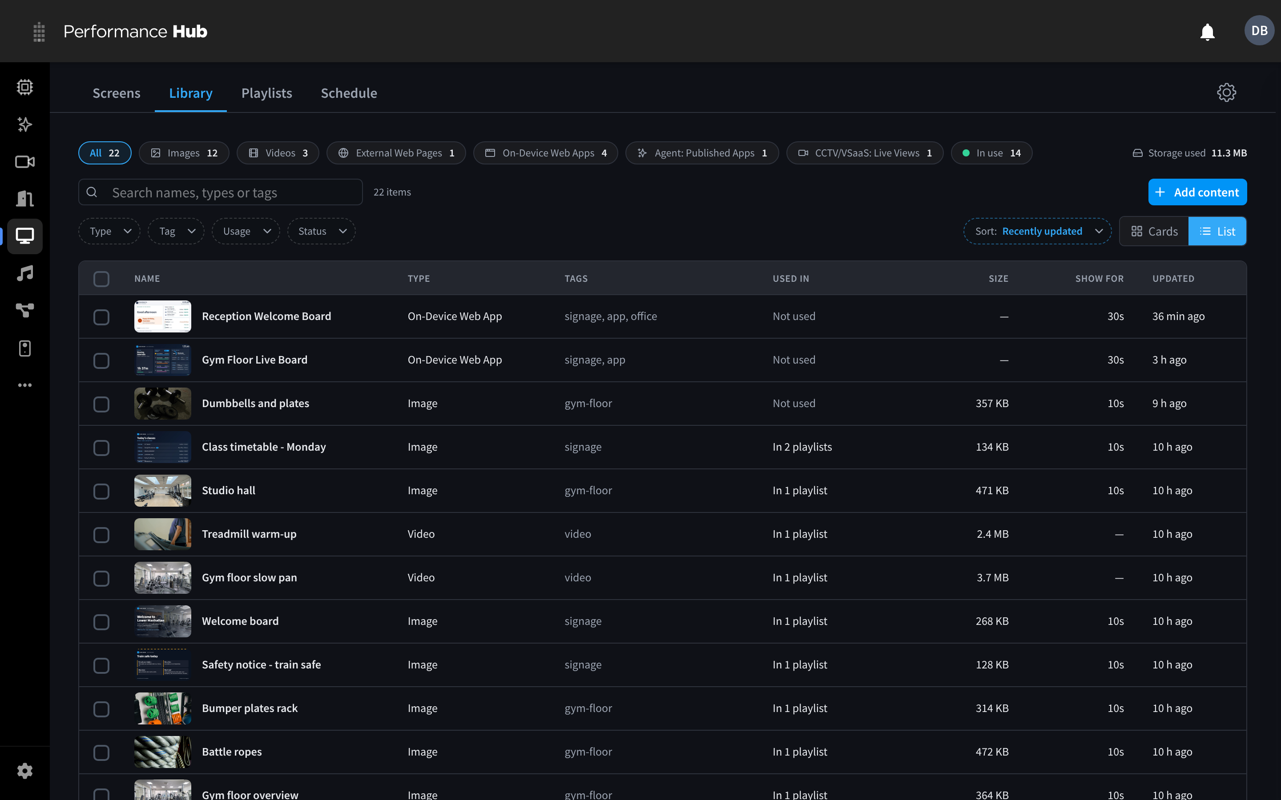1281x800 pixels.
Task: Tick the select-all header checkbox
Action: (101, 279)
